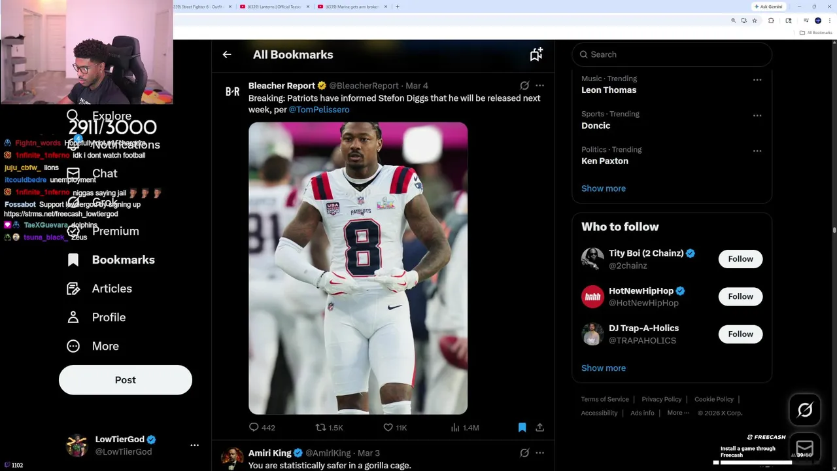
Task: Open the three-dot menu on the Amiri King post
Action: pos(539,453)
